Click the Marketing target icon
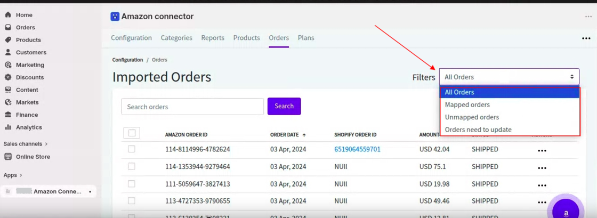This screenshot has height=218, width=597. (7, 65)
